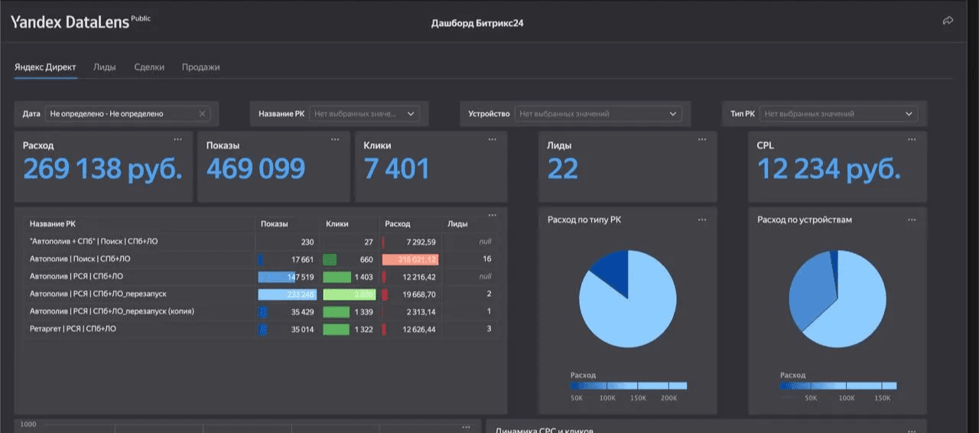Sort table by Расход column header
This screenshot has width=979, height=433.
[398, 224]
